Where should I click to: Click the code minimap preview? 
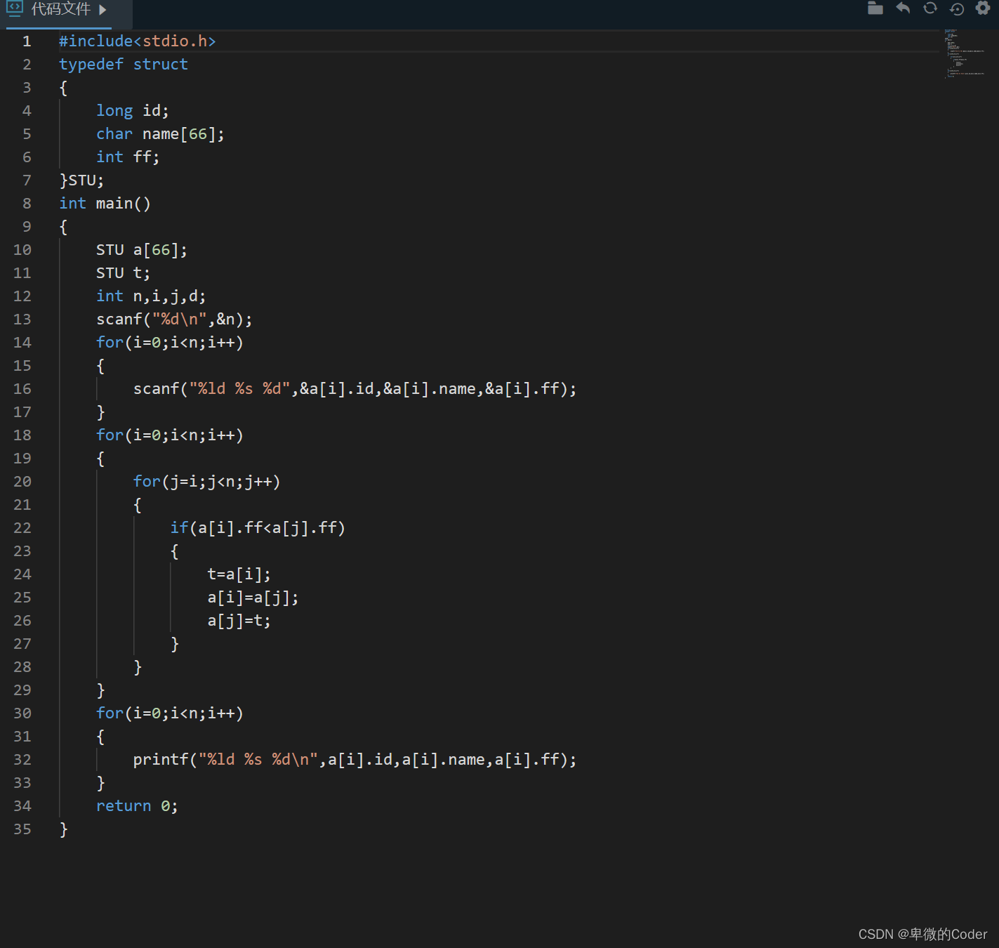(x=965, y=53)
